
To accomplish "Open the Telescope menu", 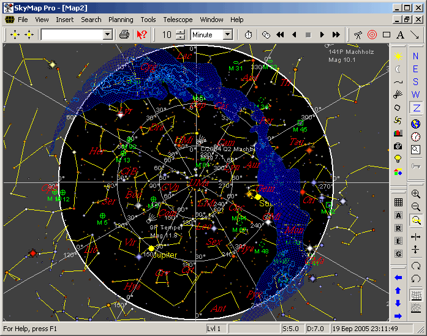I will coord(178,20).
